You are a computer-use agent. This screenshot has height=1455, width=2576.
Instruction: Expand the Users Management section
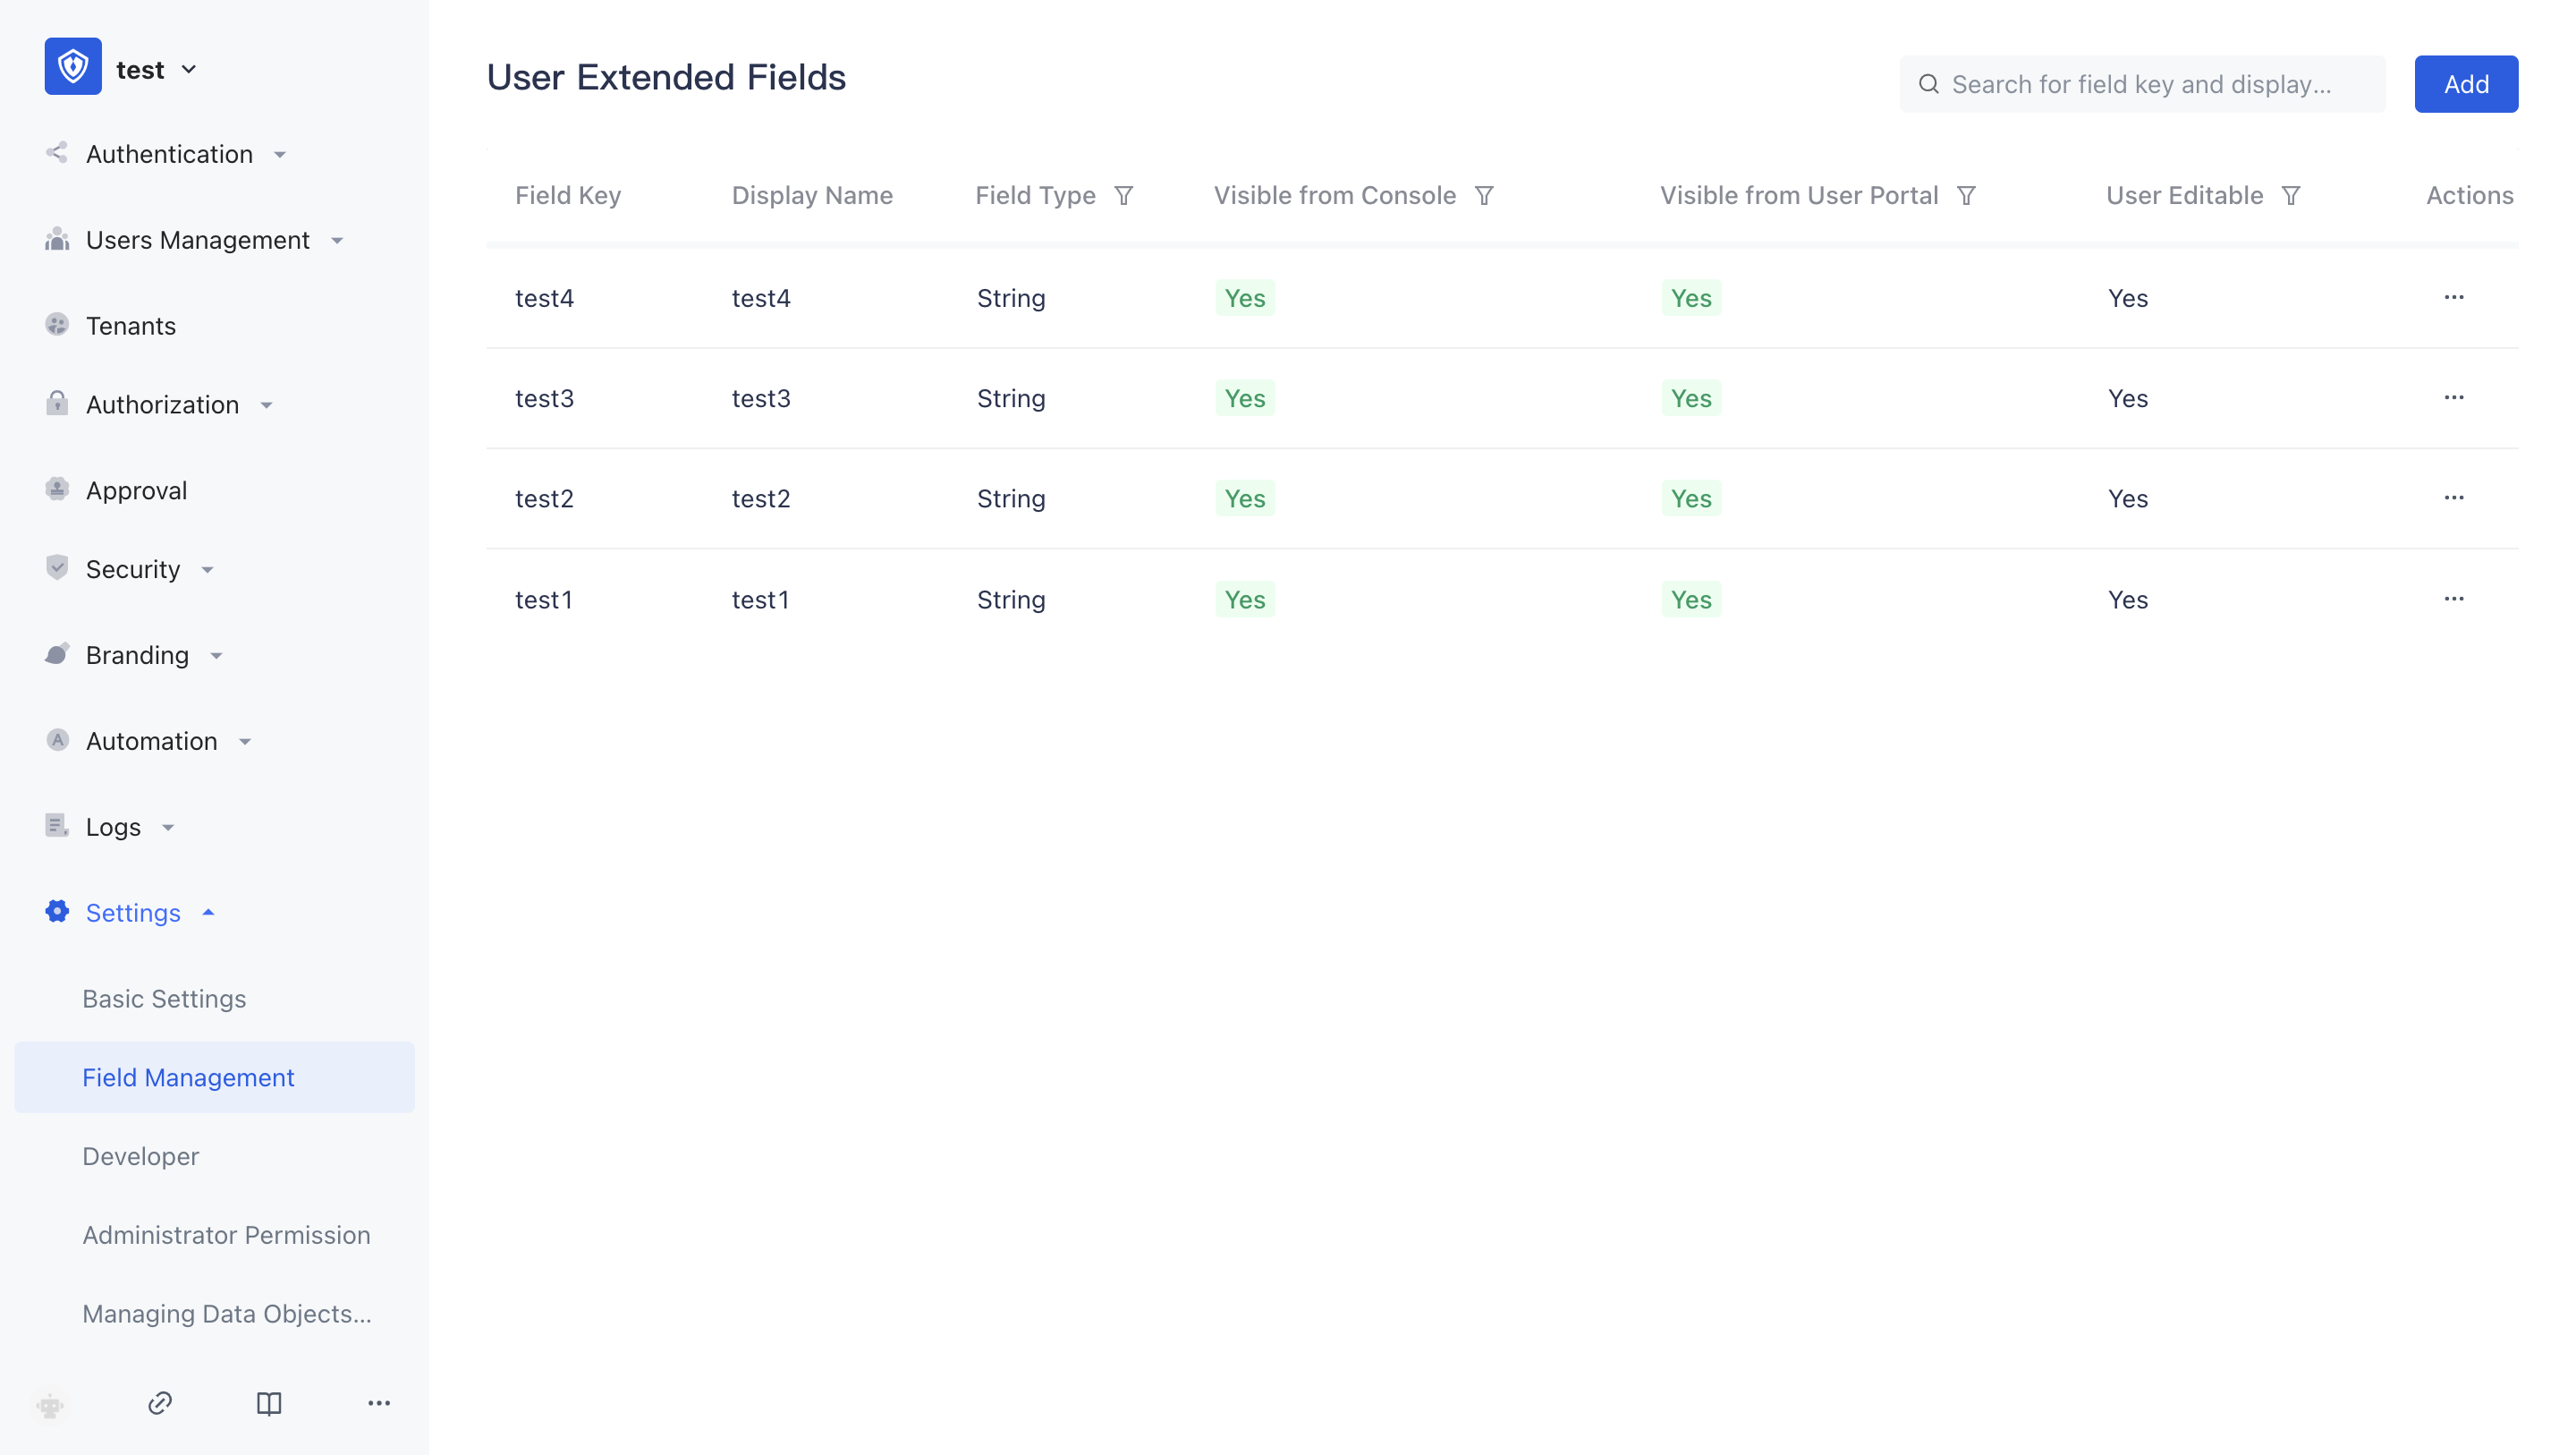click(198, 240)
